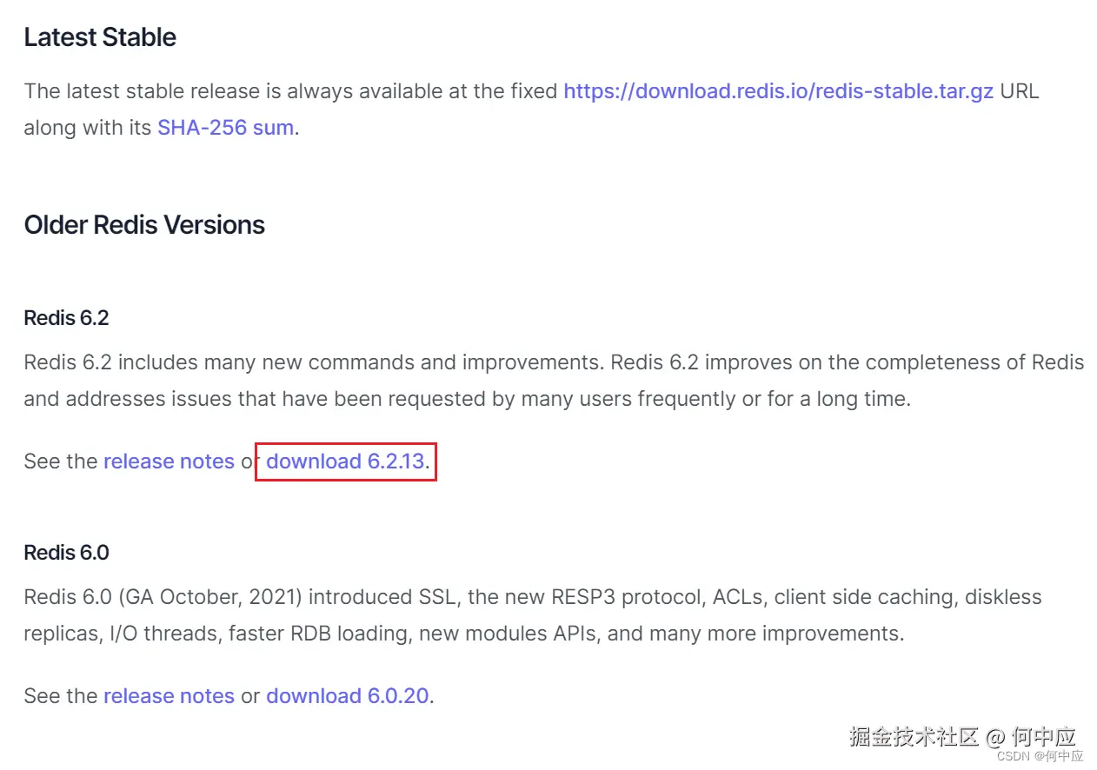Click the word URL after the tar.gz link
The width and height of the screenshot is (1097, 770).
tap(1020, 91)
